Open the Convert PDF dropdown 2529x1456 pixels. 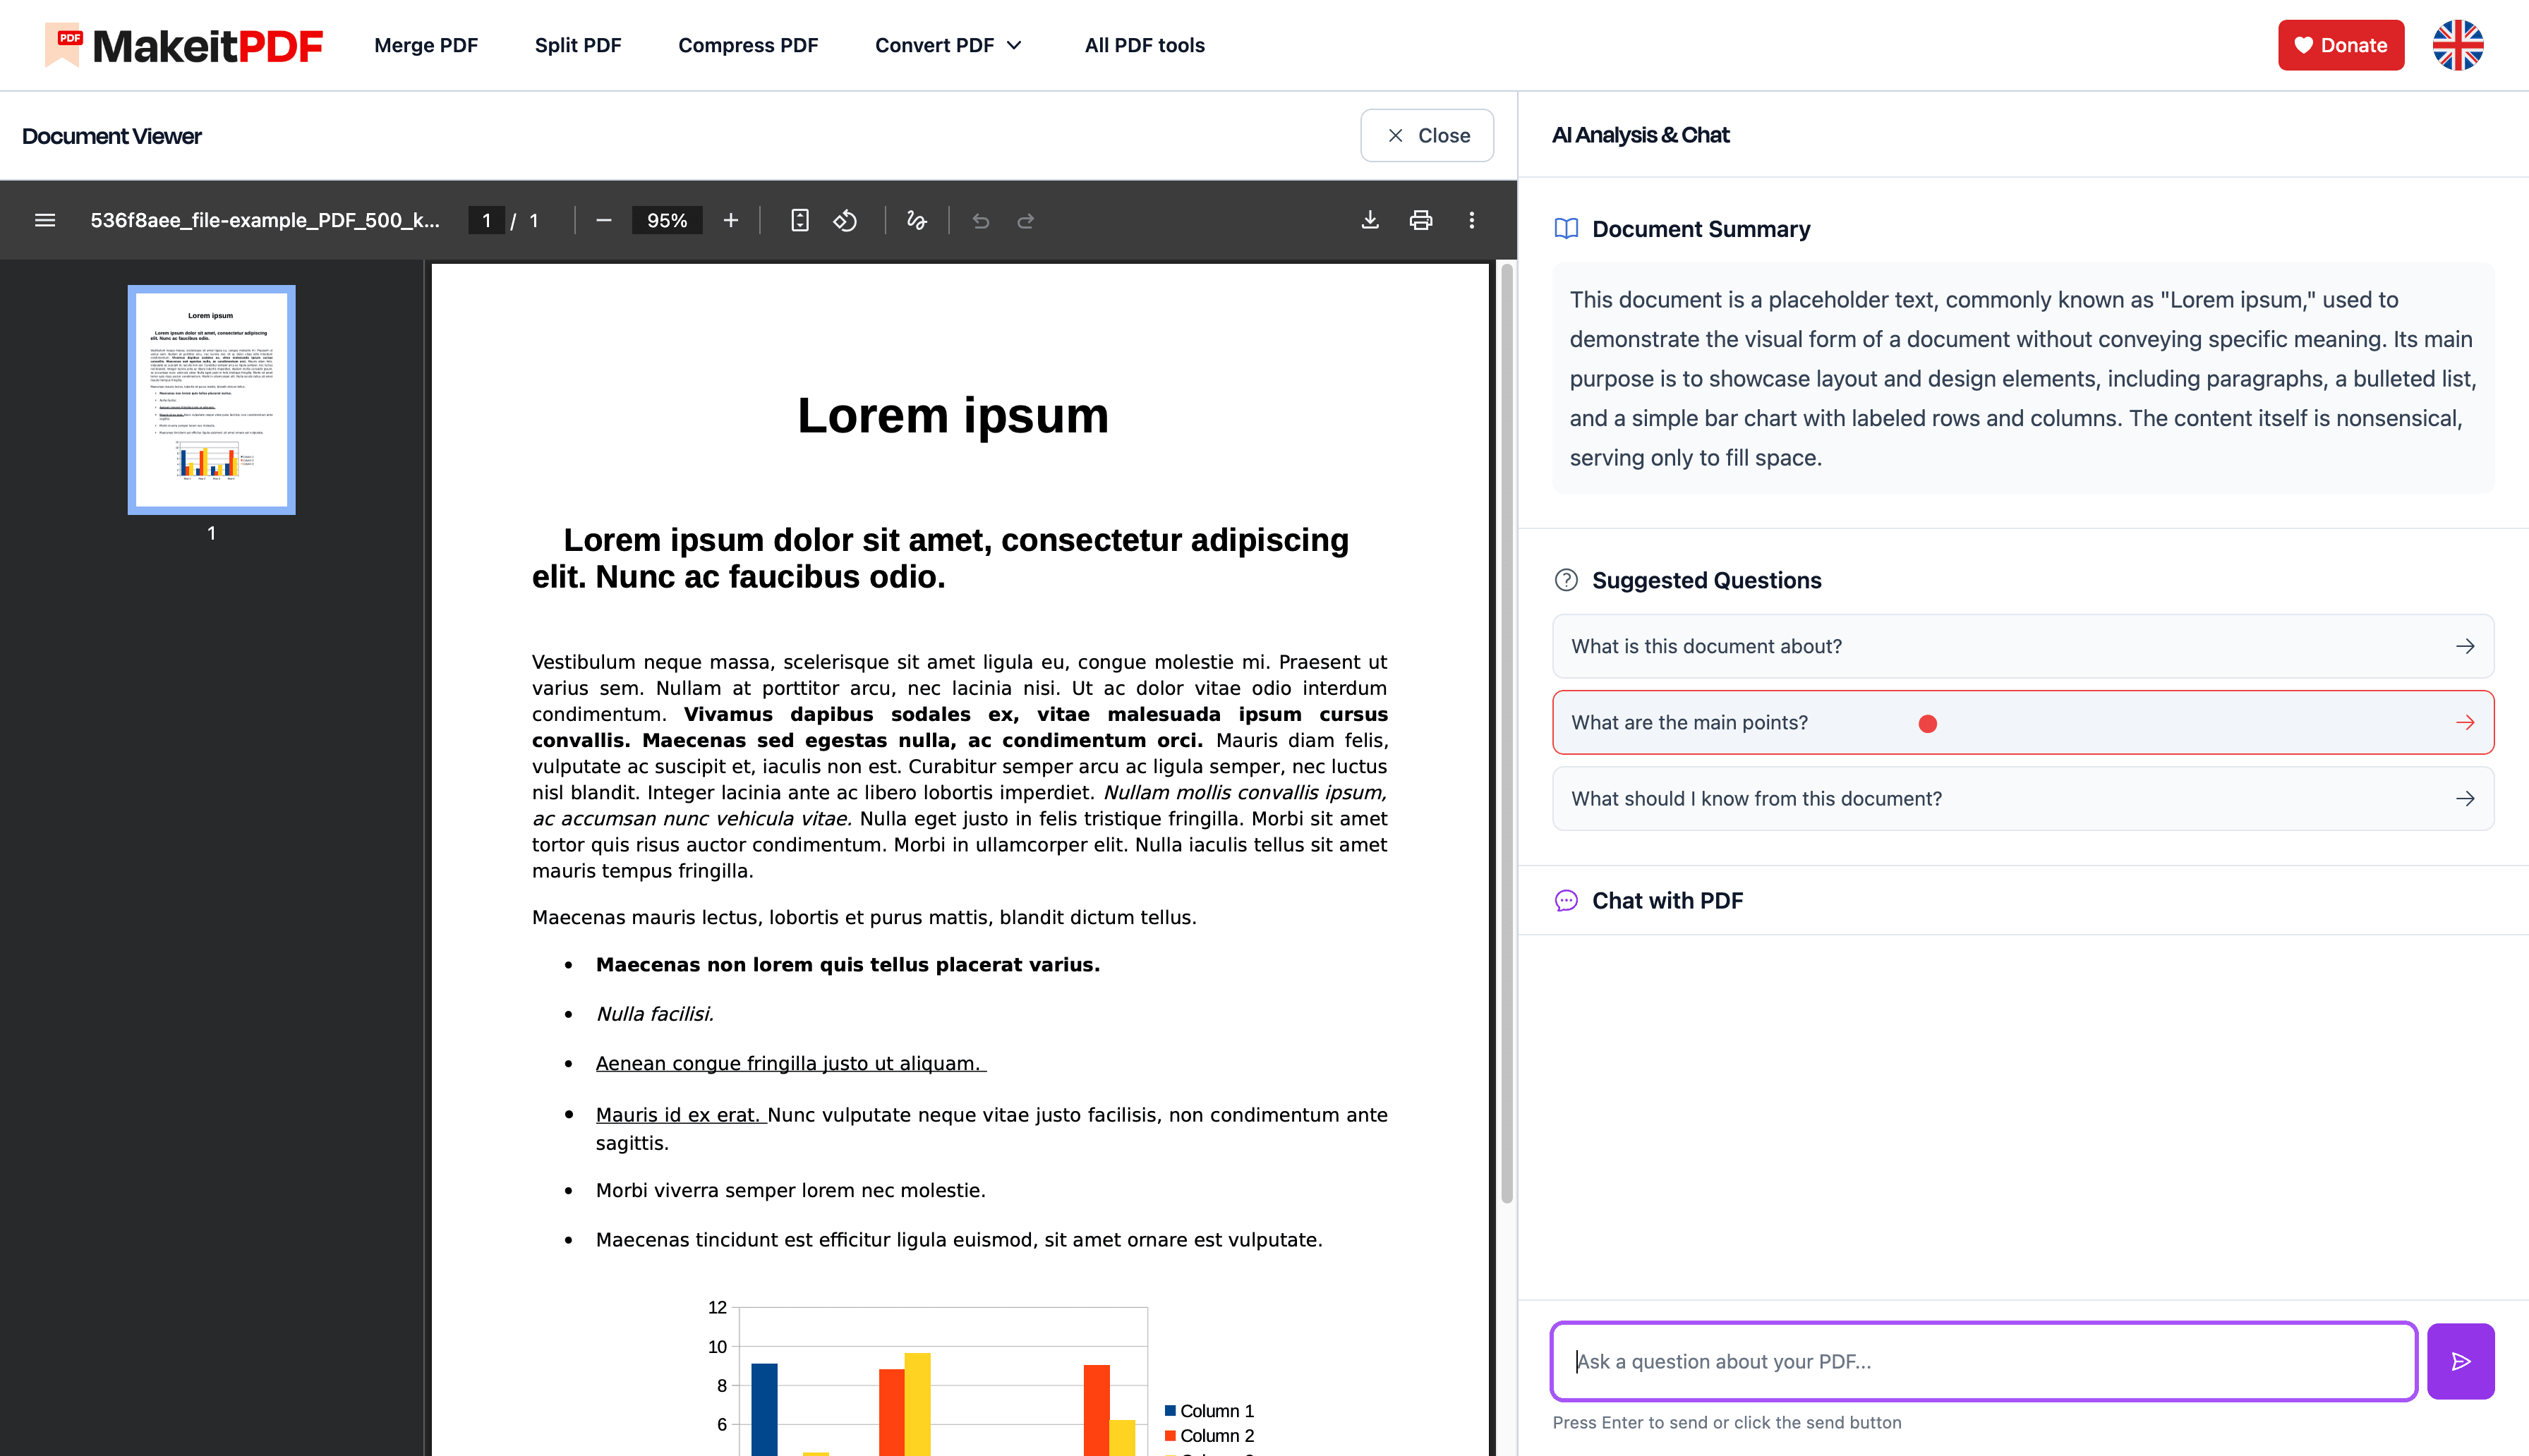(947, 45)
